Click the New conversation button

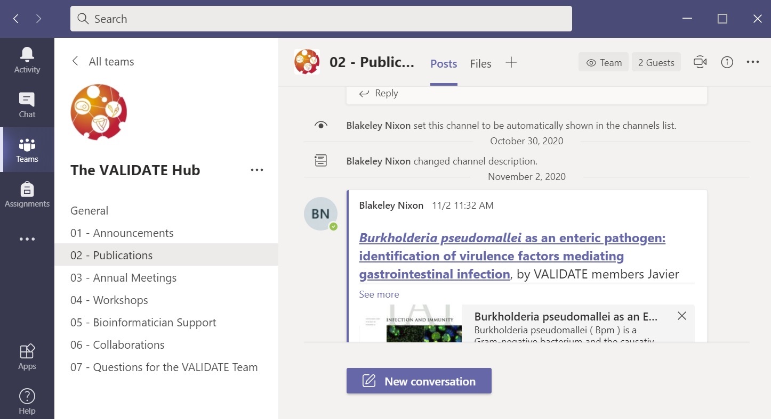point(419,381)
